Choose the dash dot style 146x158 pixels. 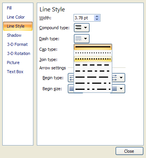tap(93, 71)
